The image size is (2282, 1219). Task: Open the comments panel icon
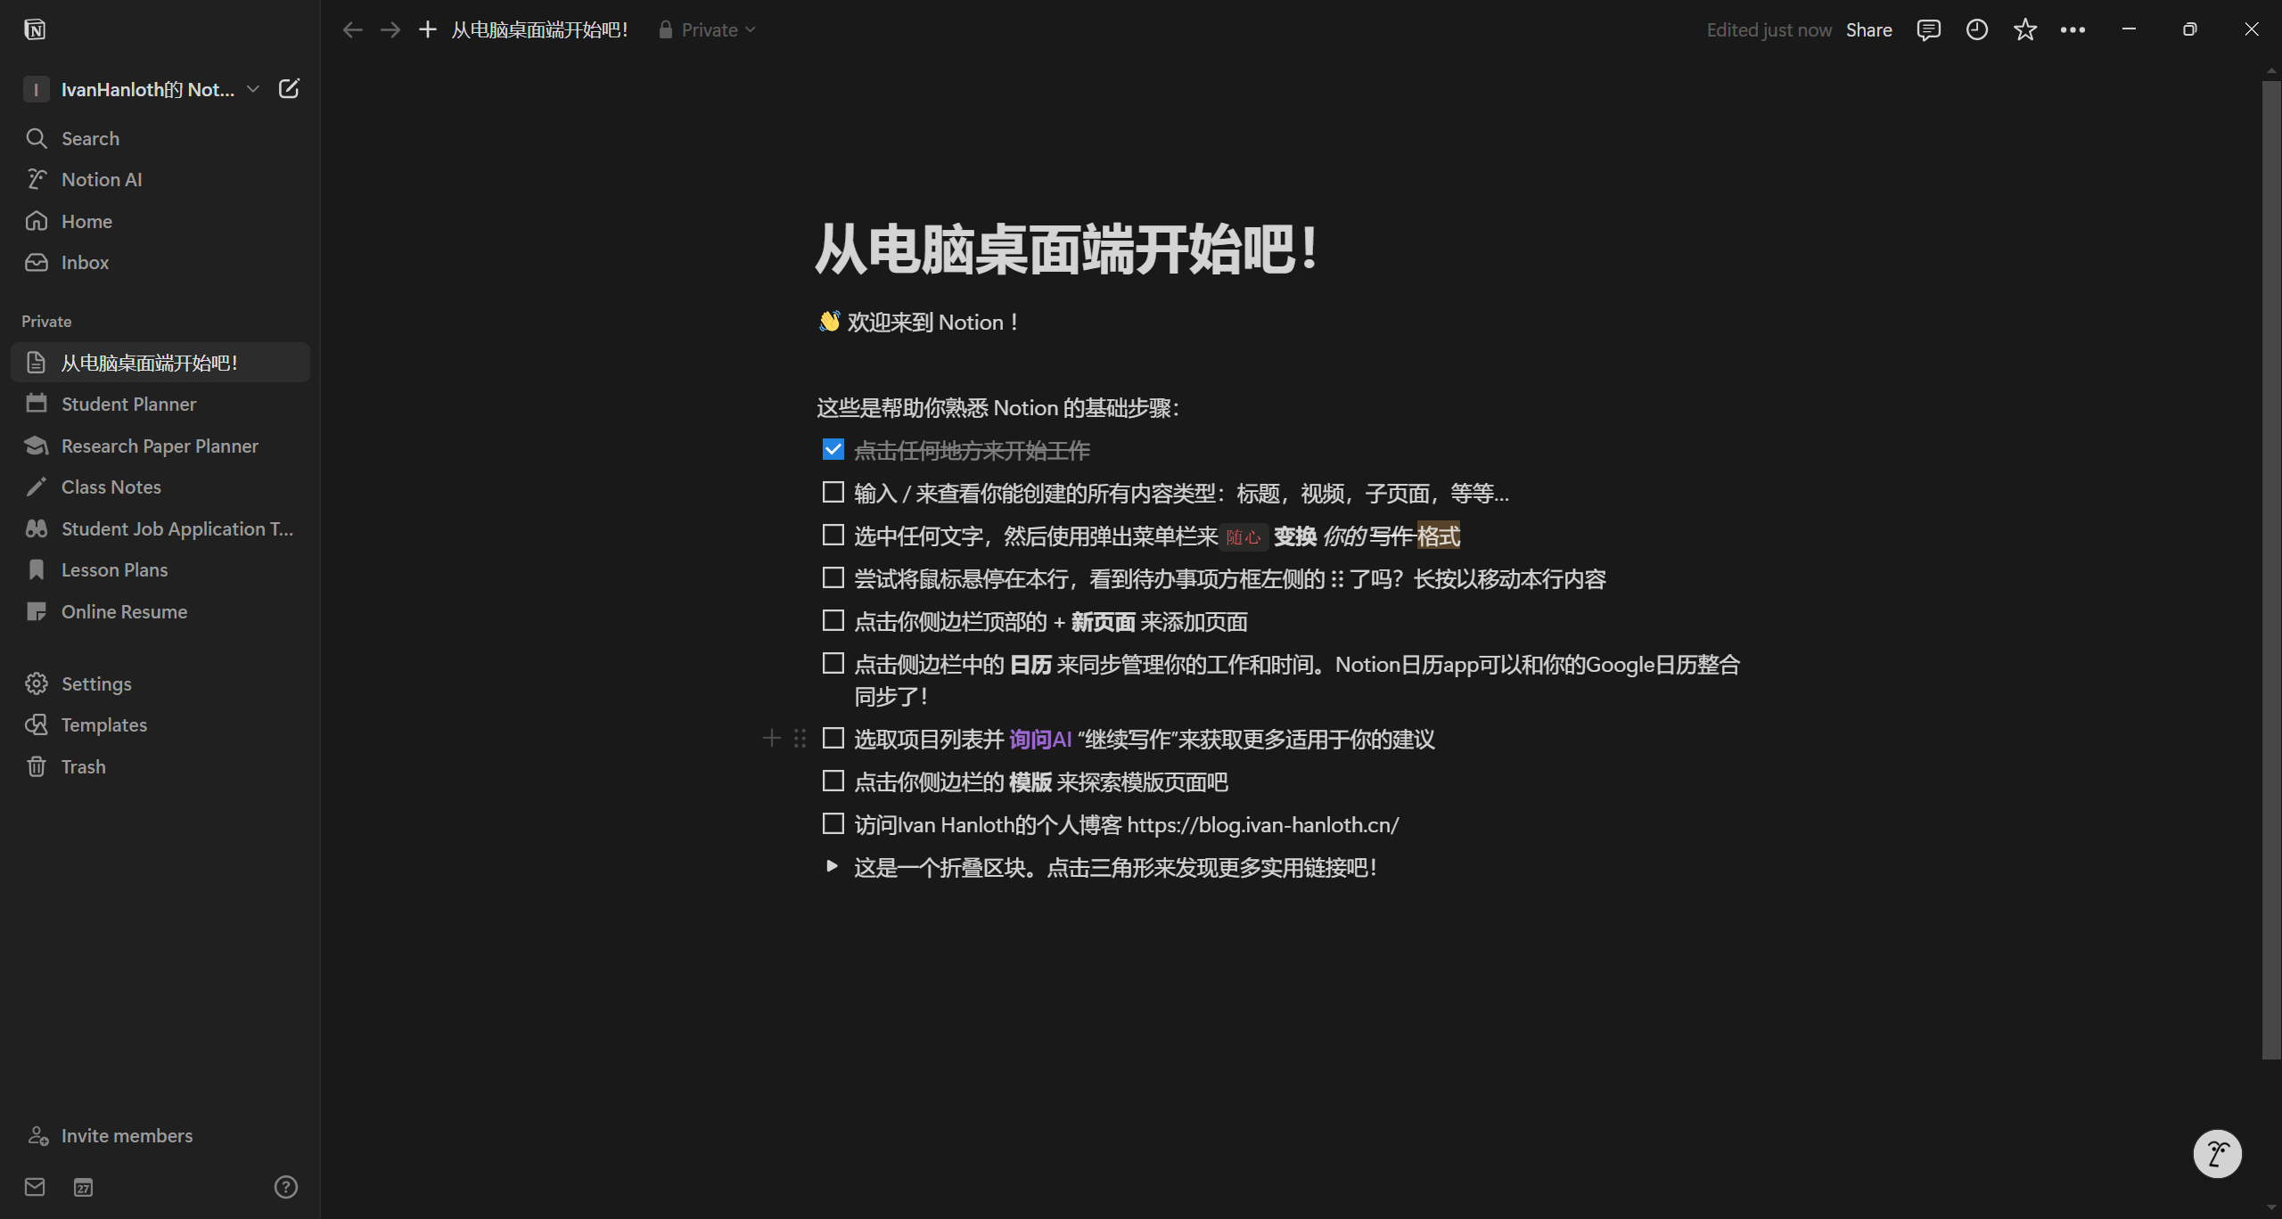(x=1928, y=29)
